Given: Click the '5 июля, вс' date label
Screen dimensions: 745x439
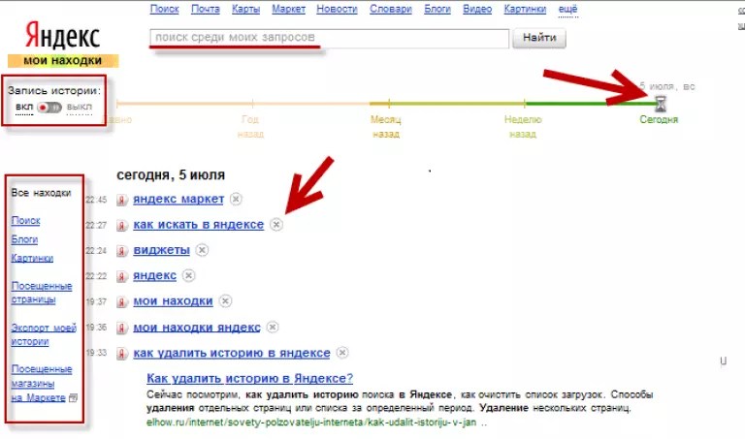Looking at the screenshot, I should pyautogui.click(x=667, y=86).
